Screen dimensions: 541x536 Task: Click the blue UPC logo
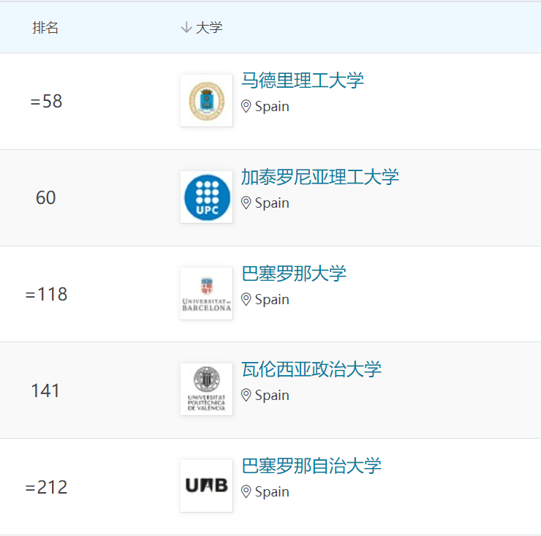[206, 197]
